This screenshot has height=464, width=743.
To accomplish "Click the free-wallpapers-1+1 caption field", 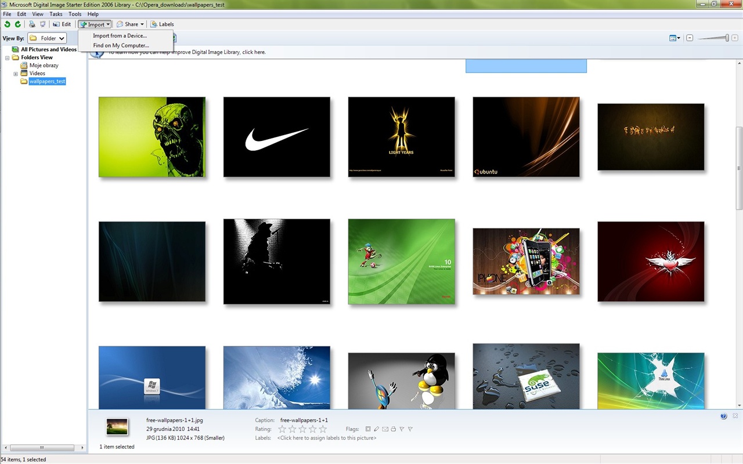I will [x=304, y=420].
